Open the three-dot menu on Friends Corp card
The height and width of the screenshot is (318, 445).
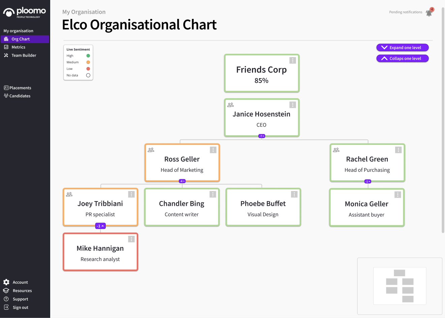click(x=292, y=60)
